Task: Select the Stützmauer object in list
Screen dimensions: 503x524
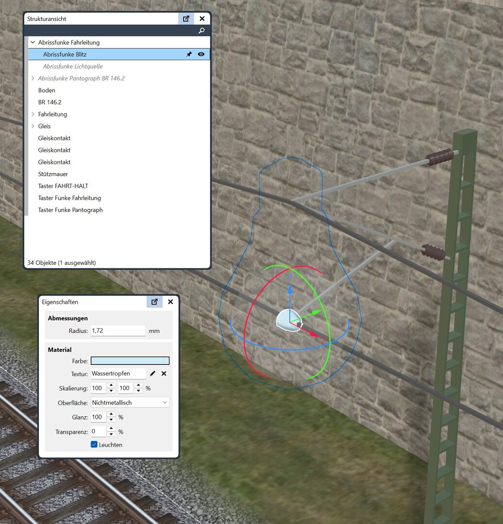Action: click(x=53, y=174)
